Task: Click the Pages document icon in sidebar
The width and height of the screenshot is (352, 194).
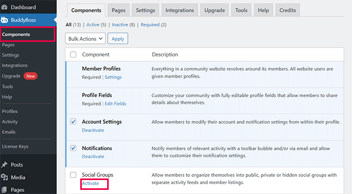Action: tap(4, 190)
